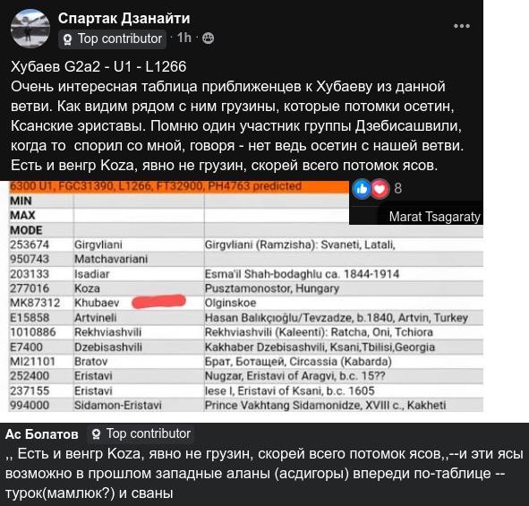
Task: Click the orange table header row
Action: pos(179,186)
